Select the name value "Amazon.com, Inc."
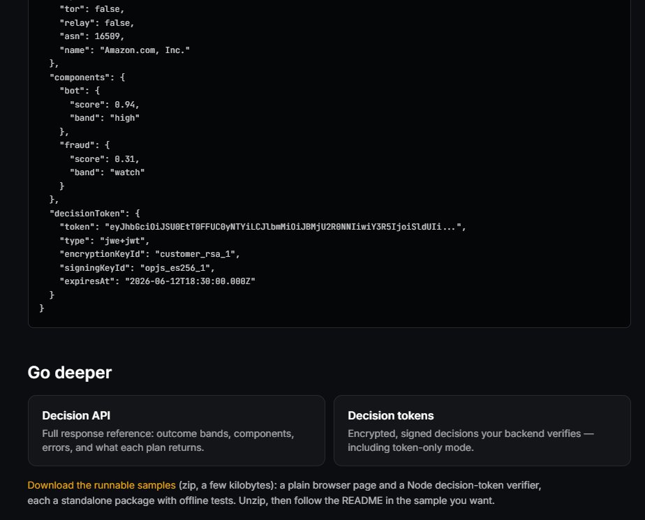Viewport: 645px width, 520px height. pos(144,50)
